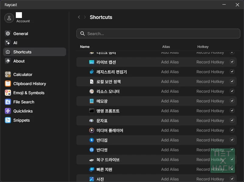Focus the Search input field

pos(158,34)
